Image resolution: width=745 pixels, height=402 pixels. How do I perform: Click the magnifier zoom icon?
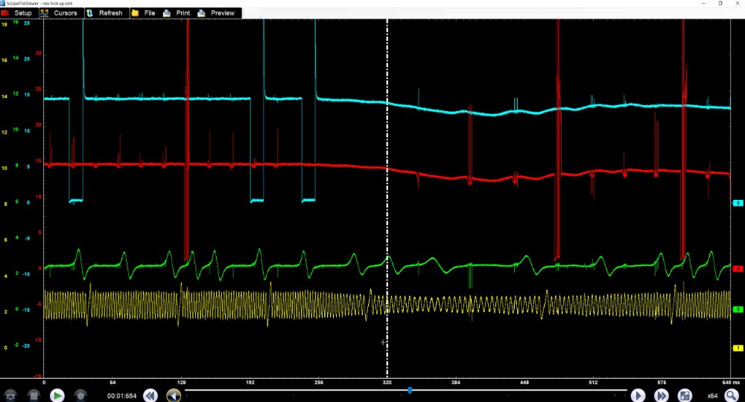coord(731,395)
